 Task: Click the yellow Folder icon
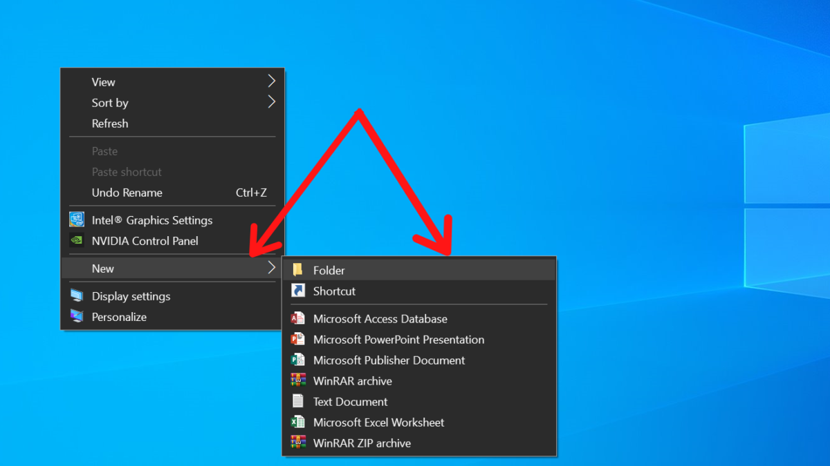tap(298, 270)
